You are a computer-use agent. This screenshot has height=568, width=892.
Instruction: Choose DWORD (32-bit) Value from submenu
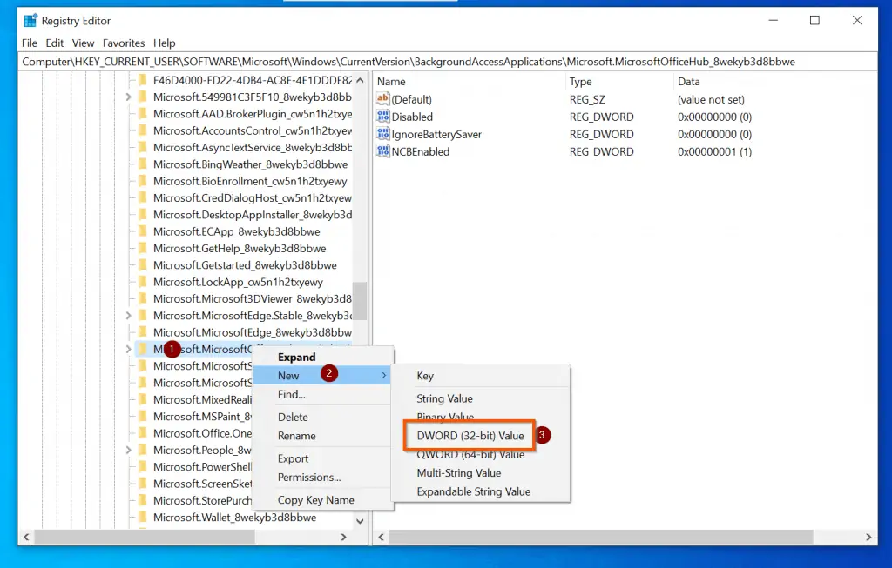(470, 436)
